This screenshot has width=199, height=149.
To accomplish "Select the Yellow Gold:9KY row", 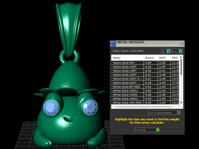I will tap(145, 62).
